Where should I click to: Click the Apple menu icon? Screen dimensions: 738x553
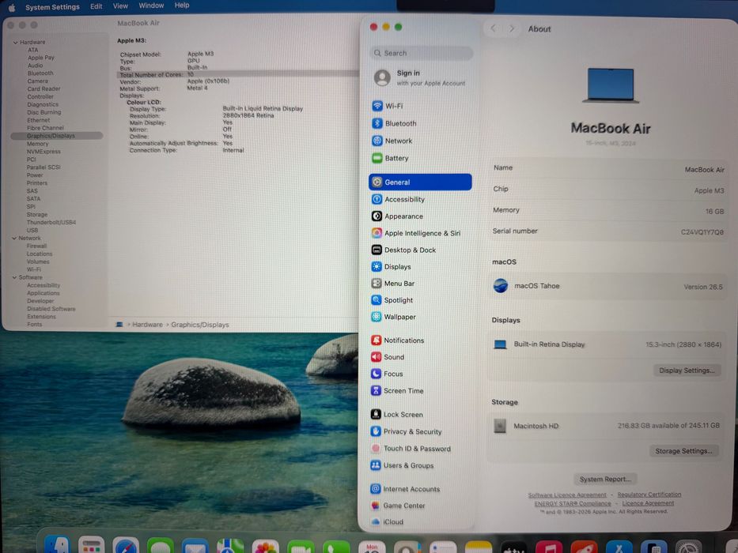click(x=12, y=7)
